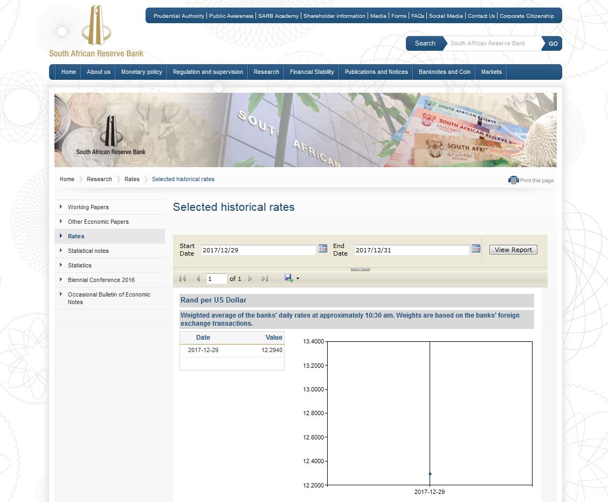
Task: Click Research in the breadcrumb
Action: click(x=99, y=179)
